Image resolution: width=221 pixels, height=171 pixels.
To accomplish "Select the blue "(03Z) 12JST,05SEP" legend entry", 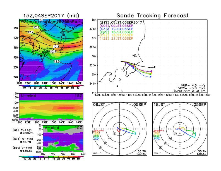I will coord(116,29).
